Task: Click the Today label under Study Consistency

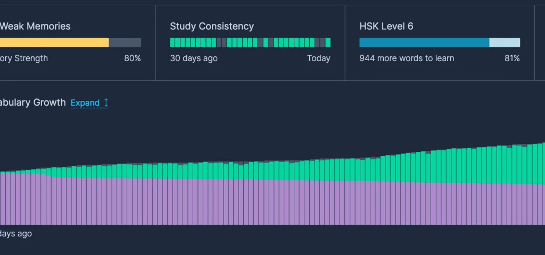Action: pyautogui.click(x=318, y=58)
